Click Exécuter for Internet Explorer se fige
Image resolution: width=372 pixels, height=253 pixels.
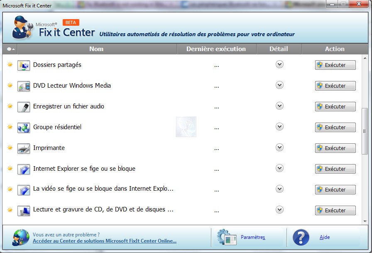pyautogui.click(x=335, y=169)
